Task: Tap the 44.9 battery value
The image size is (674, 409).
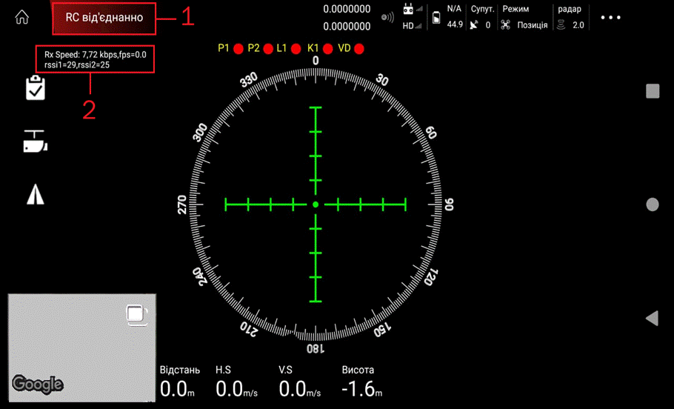Action: 455,24
